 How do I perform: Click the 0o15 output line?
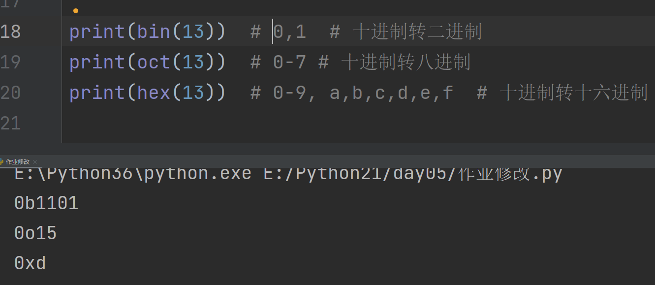35,233
